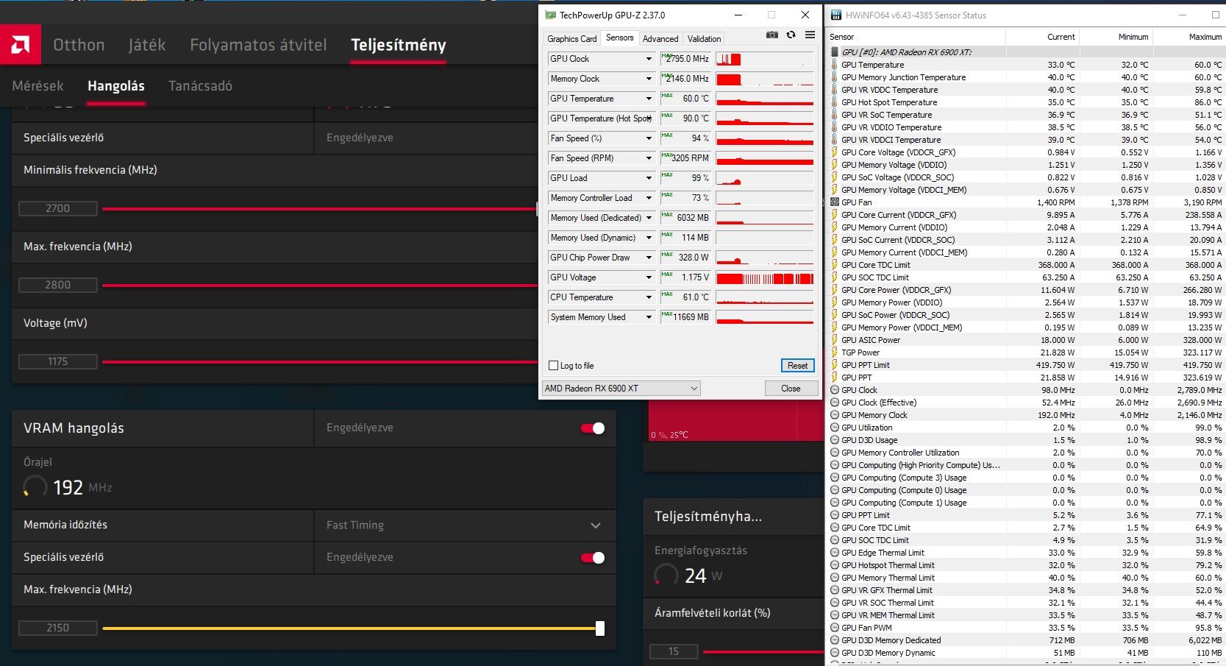Click the Minimum column header in HWiNFO

pos(1133,37)
